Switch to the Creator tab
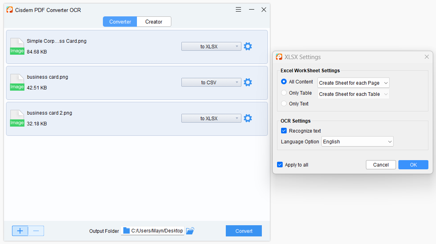This screenshot has width=436, height=244. [154, 22]
